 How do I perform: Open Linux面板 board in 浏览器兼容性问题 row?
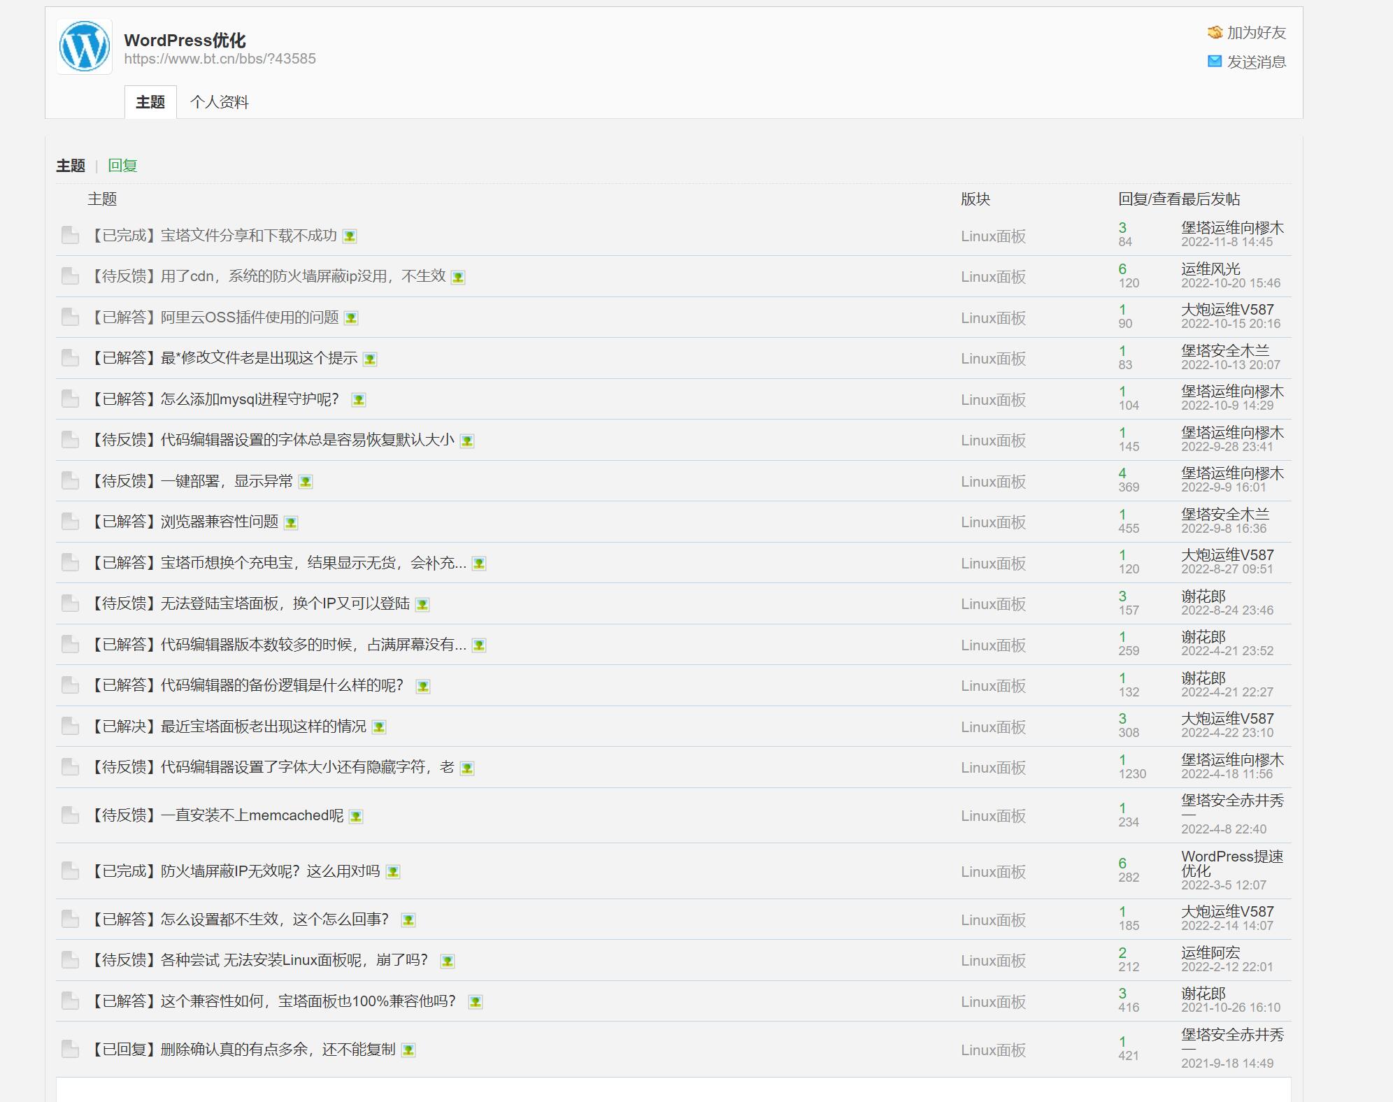point(993,522)
